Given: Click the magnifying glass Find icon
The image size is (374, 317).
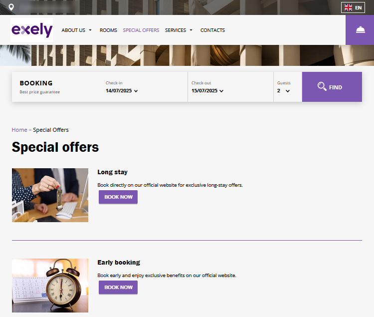Looking at the screenshot, I should click(322, 87).
